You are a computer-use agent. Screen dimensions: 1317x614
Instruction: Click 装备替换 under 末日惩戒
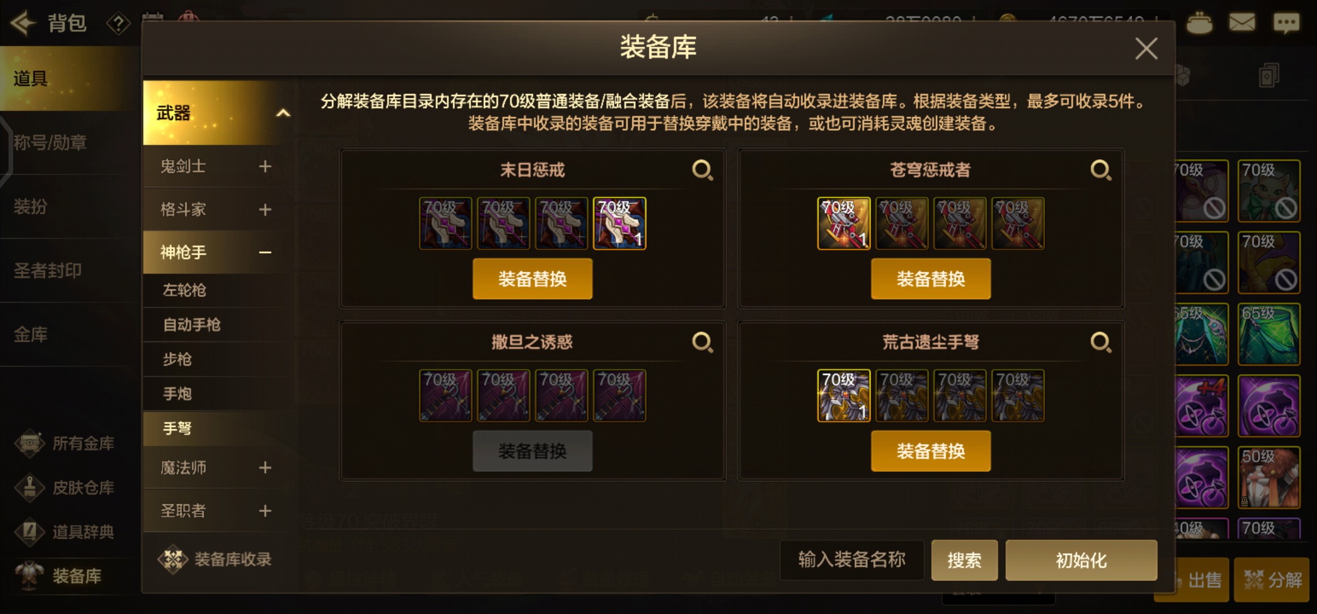(x=532, y=279)
